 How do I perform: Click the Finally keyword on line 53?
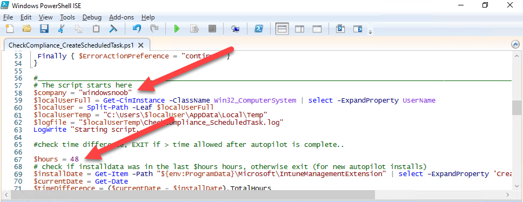(x=51, y=56)
